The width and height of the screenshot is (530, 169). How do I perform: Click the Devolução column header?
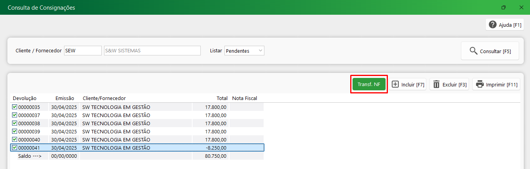click(24, 98)
